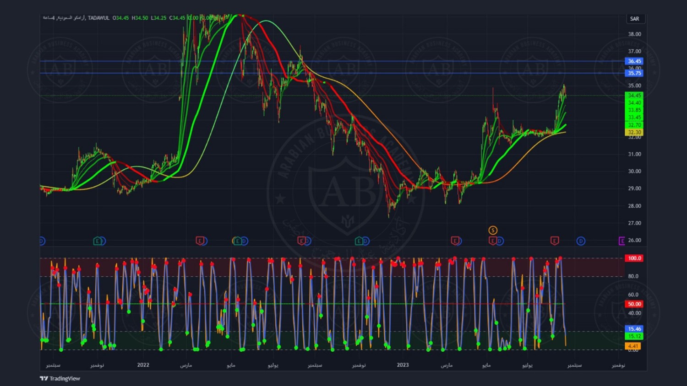Screen dimensions: 687x386
Task: Click the 2022 year label on time axis
Action: [143, 365]
